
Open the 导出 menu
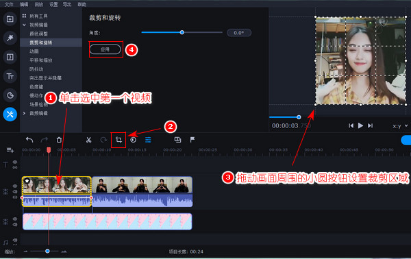(67, 5)
